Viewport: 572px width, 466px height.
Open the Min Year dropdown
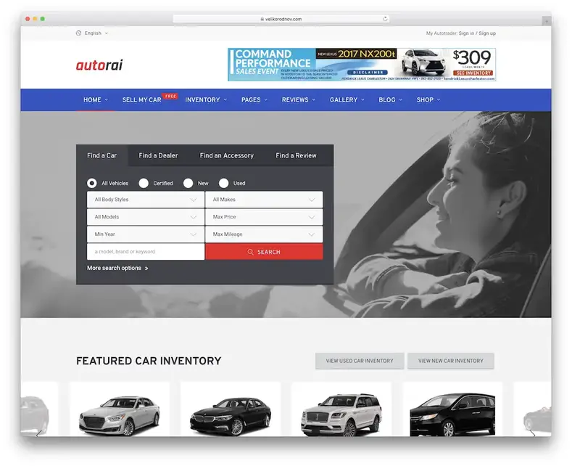[x=146, y=234]
